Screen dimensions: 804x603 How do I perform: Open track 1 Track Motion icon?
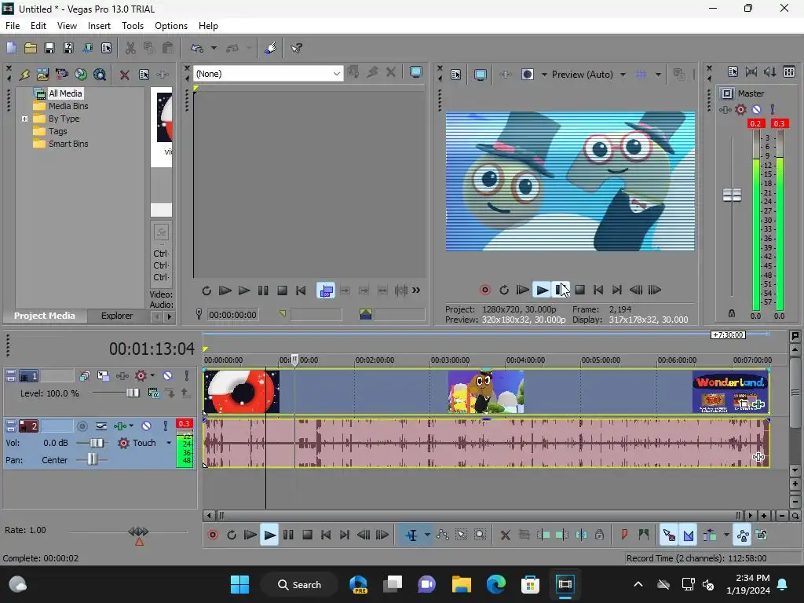[103, 376]
